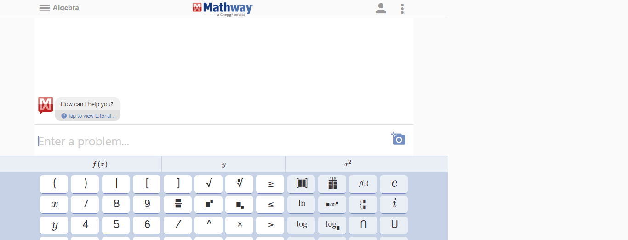Insert the scientific notation times-ten template

click(332, 205)
